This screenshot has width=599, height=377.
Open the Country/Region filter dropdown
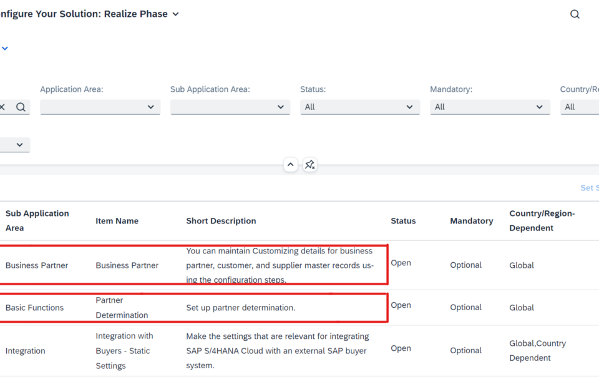[580, 107]
